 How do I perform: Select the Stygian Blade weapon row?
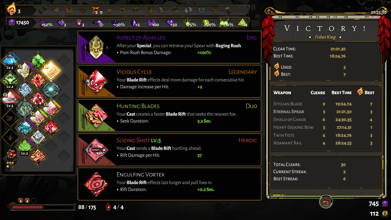[x=326, y=104]
